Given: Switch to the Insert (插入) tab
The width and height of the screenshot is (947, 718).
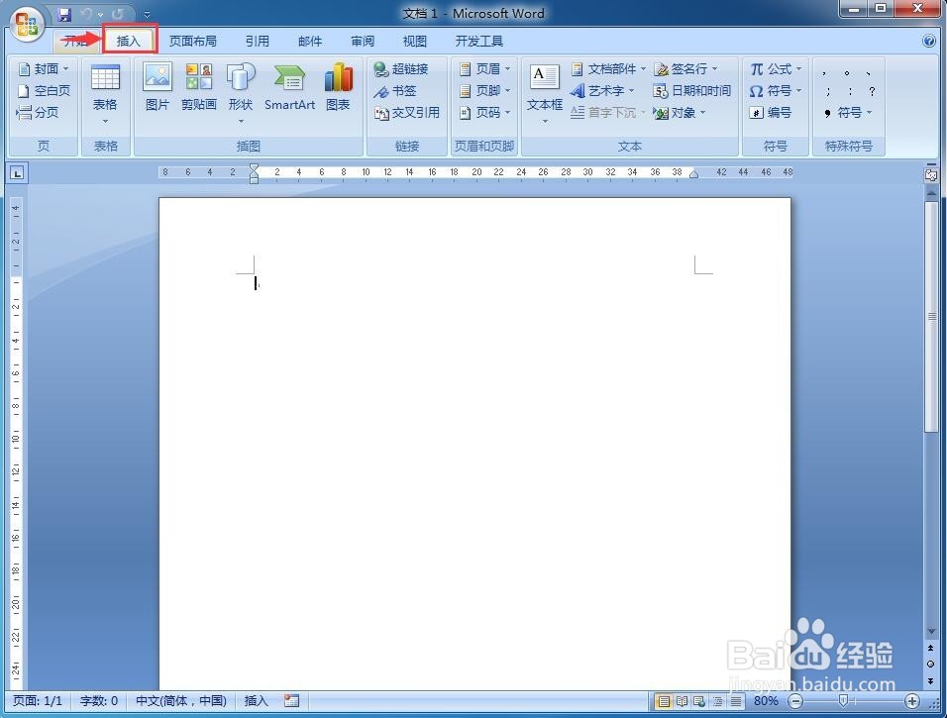Looking at the screenshot, I should [129, 41].
